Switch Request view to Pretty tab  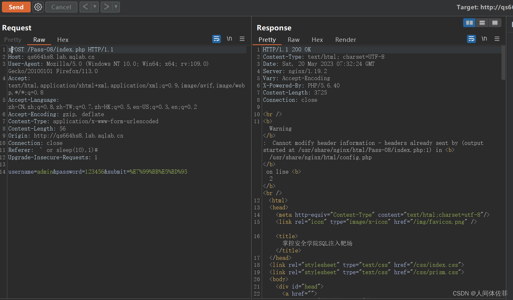[13, 40]
